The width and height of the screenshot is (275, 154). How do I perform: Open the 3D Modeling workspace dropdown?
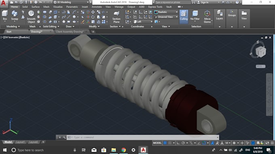(x=71, y=2)
